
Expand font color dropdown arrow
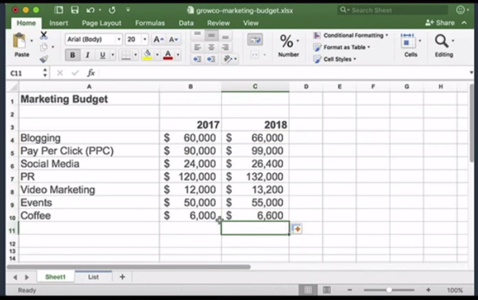point(178,55)
